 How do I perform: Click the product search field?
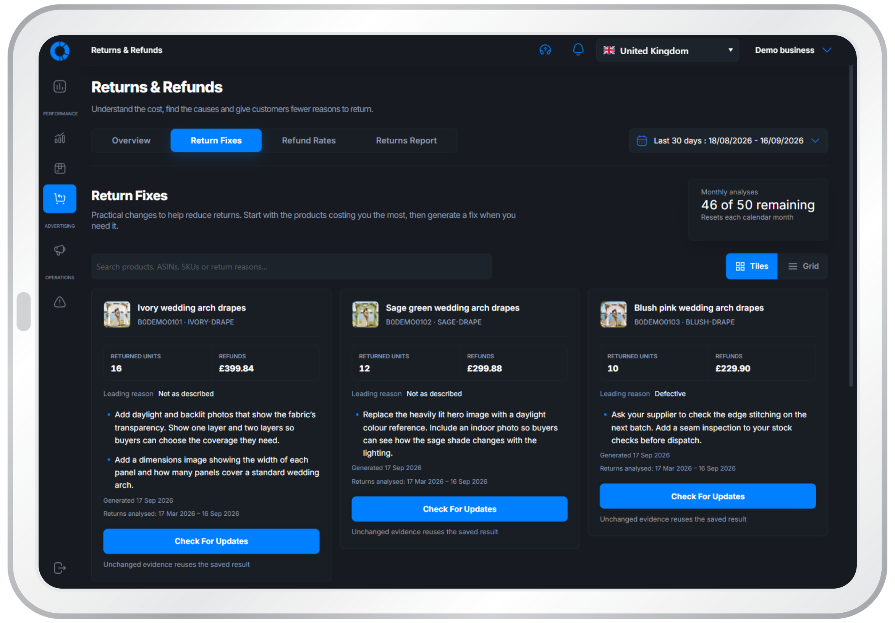click(291, 267)
